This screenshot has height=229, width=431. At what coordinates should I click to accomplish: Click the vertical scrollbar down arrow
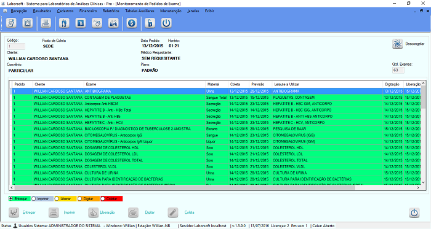click(423, 182)
